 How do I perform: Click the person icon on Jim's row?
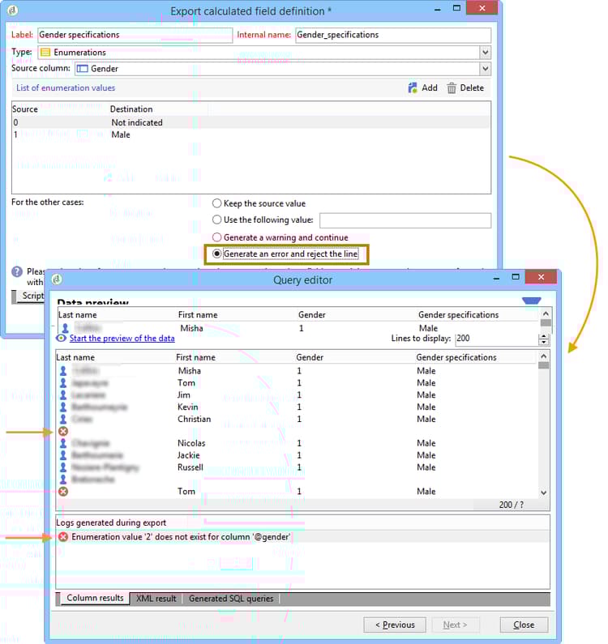click(x=63, y=395)
